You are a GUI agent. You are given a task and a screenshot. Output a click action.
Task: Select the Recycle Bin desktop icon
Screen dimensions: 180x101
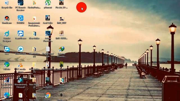[x=7, y=3]
